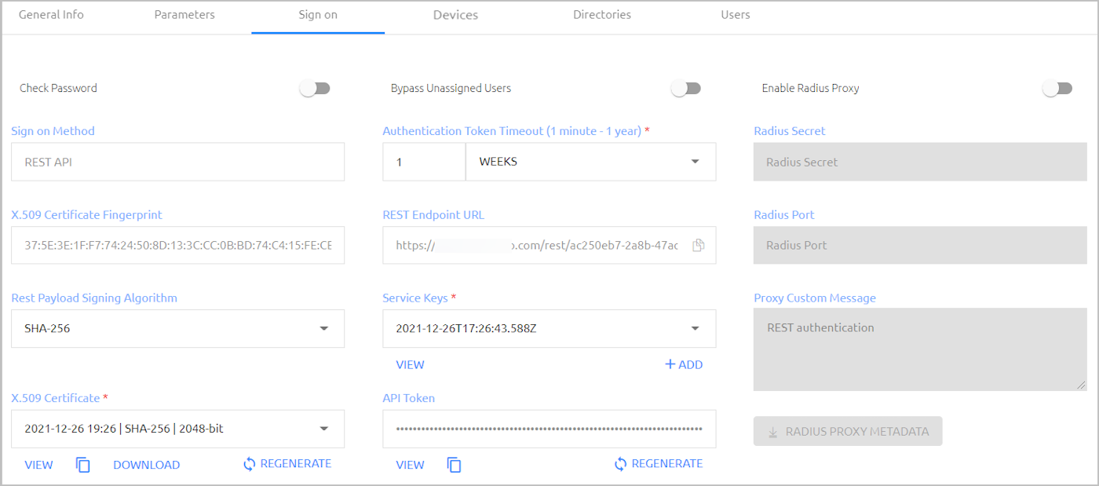
Task: Click the timeout number field showing 1
Action: coord(424,162)
